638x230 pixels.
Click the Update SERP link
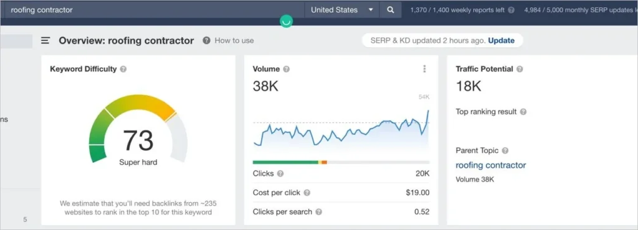[x=502, y=40]
